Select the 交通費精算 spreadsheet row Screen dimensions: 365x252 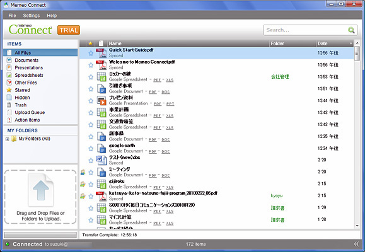pos(216,125)
